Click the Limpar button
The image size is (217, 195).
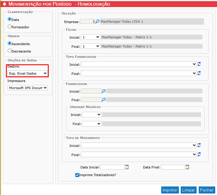(188, 190)
